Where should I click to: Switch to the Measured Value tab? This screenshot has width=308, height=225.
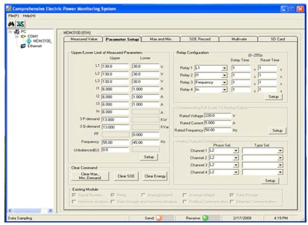(84, 39)
